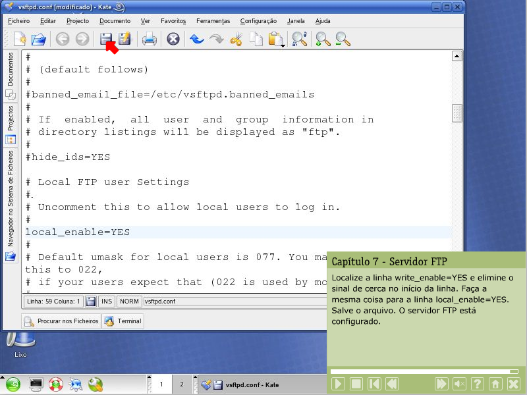The height and width of the screenshot is (395, 527).
Task: Click the New document toolbar icon
Action: [x=19, y=39]
